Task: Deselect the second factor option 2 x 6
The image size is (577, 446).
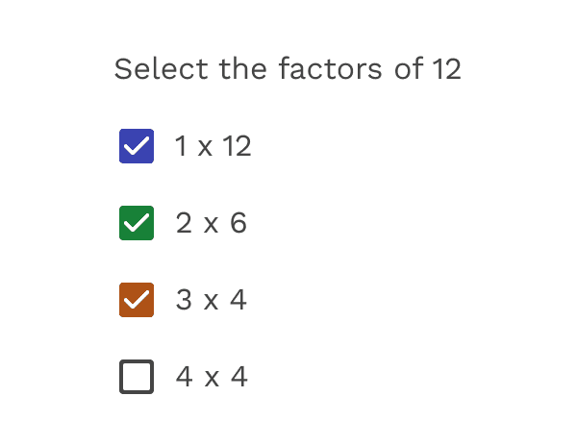Action: pyautogui.click(x=137, y=223)
